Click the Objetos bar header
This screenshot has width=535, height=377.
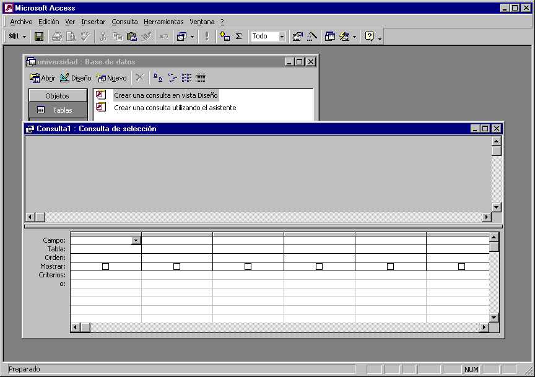click(58, 96)
